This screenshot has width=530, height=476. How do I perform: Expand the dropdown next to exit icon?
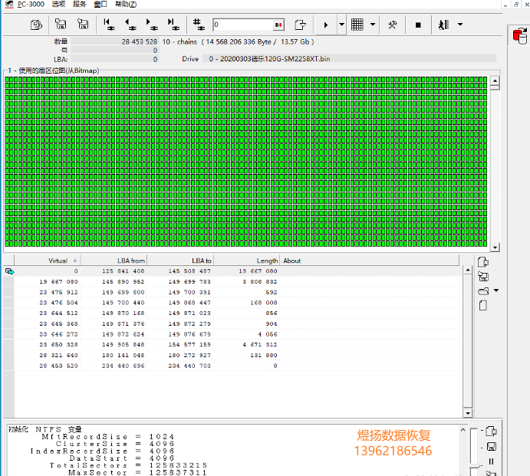coord(460,25)
